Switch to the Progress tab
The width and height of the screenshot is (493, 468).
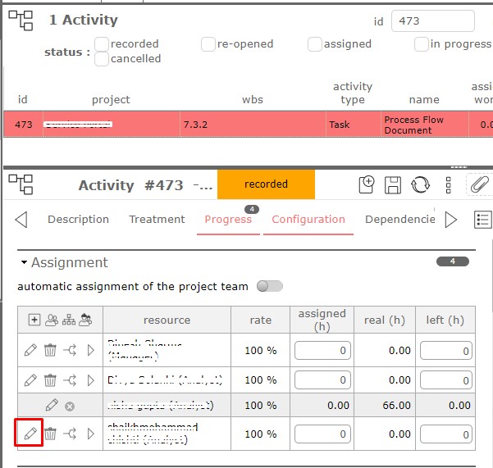pyautogui.click(x=228, y=219)
